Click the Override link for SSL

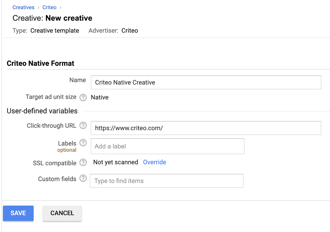[154, 162]
